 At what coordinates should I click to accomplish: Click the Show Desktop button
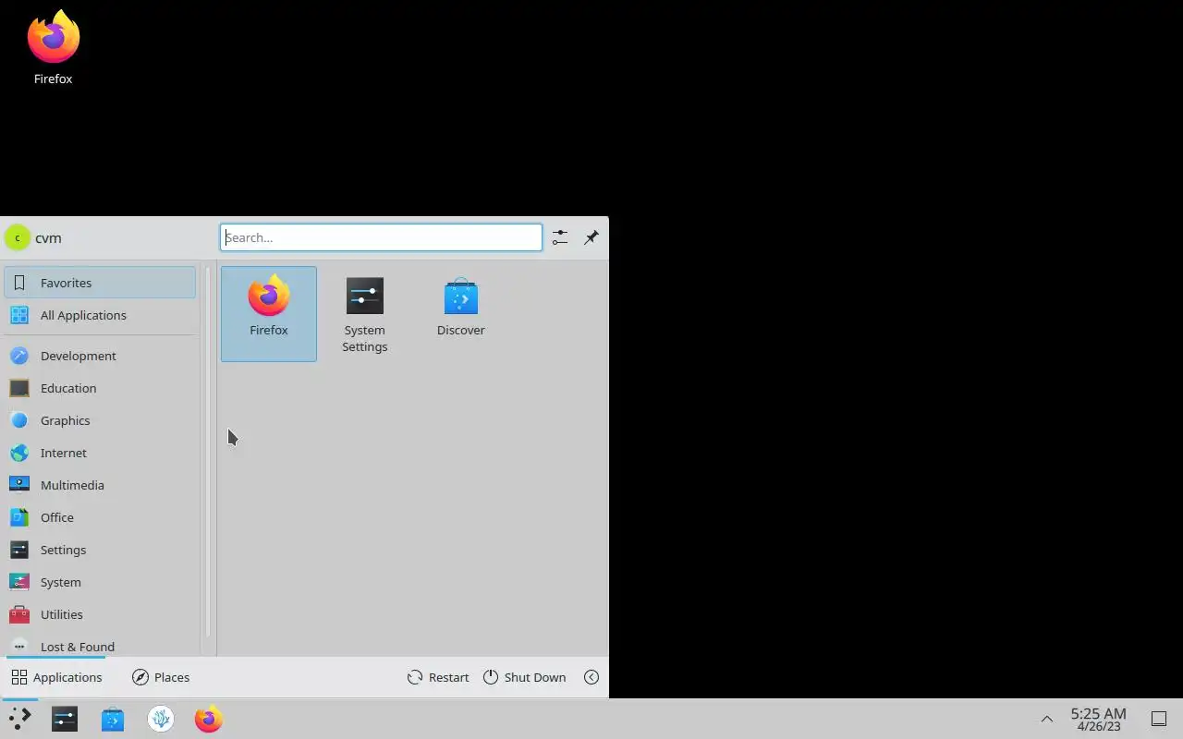(x=1159, y=719)
